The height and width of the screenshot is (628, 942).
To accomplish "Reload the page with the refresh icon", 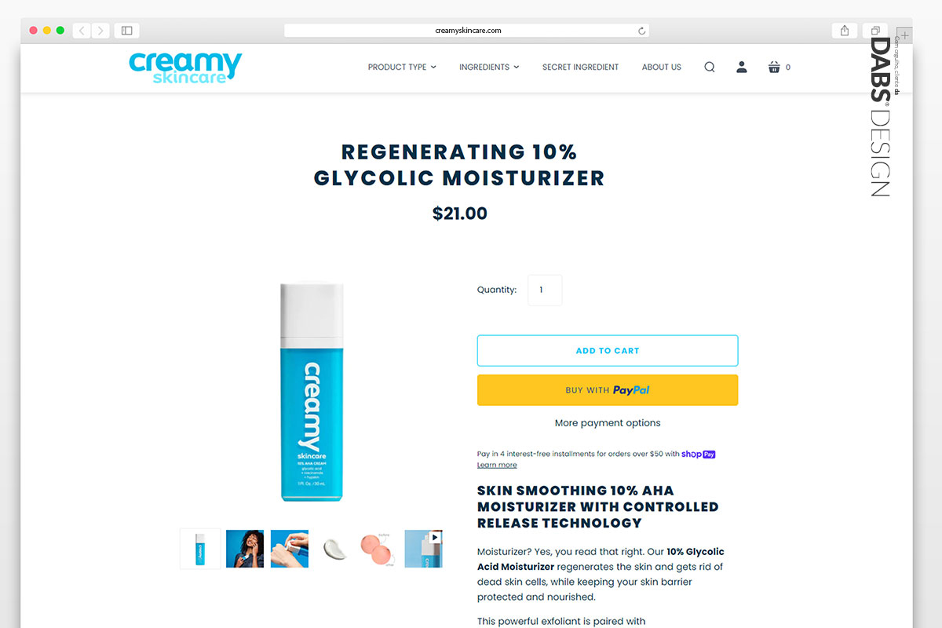I will [641, 31].
